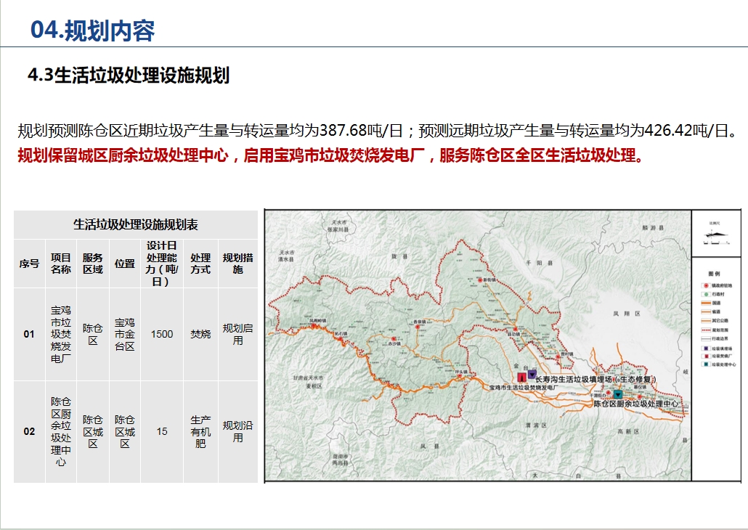748x530 pixels.
Task: Click the 渭滨区 label on map
Action: [x=536, y=425]
